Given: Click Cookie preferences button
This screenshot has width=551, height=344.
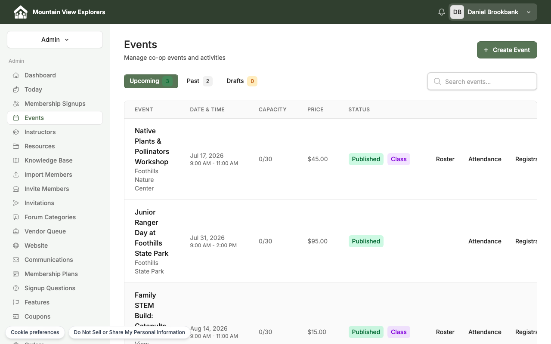Looking at the screenshot, I should [35, 332].
